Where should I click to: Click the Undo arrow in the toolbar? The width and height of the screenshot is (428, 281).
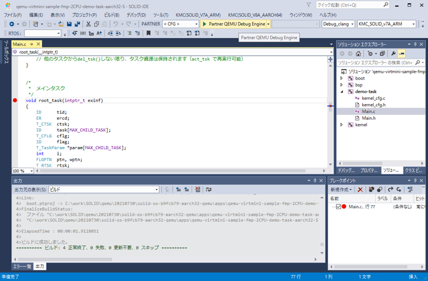point(115,24)
